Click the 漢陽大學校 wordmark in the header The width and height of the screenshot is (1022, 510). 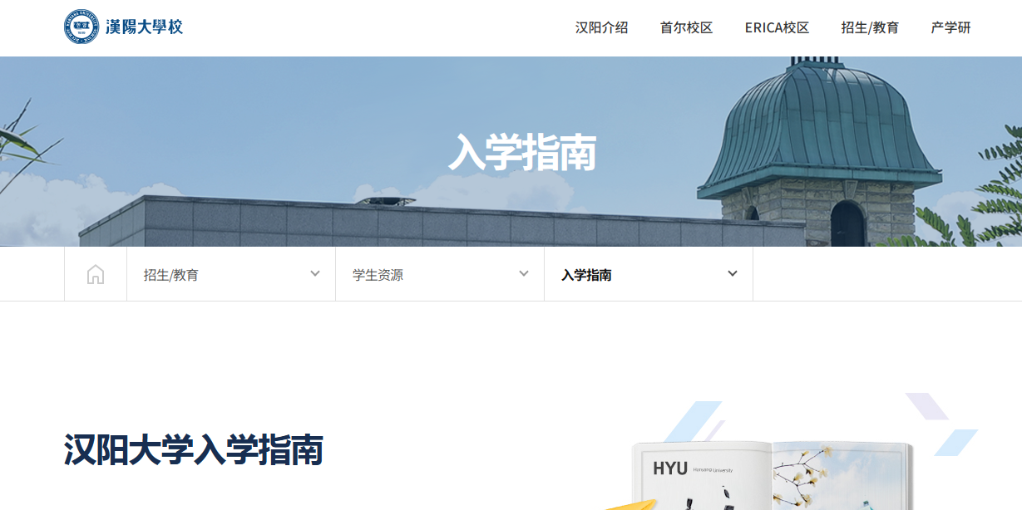click(144, 27)
